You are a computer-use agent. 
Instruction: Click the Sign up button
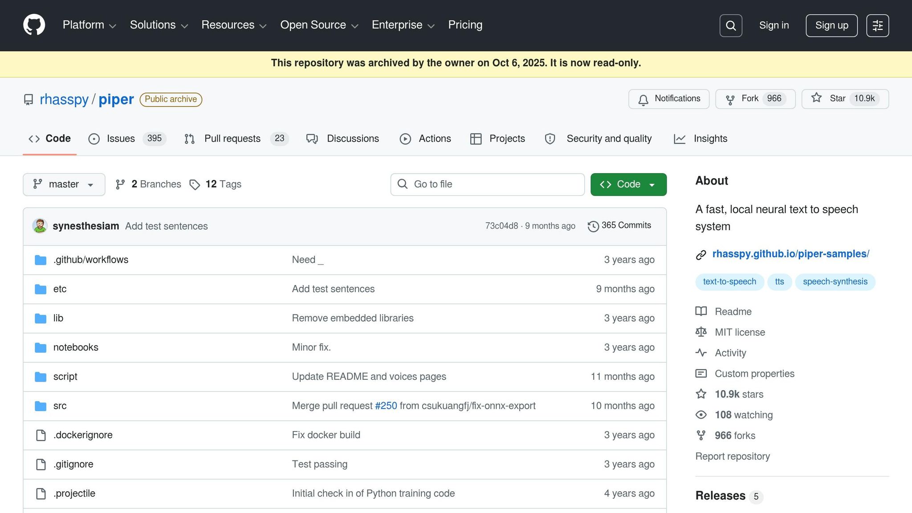[x=831, y=25]
